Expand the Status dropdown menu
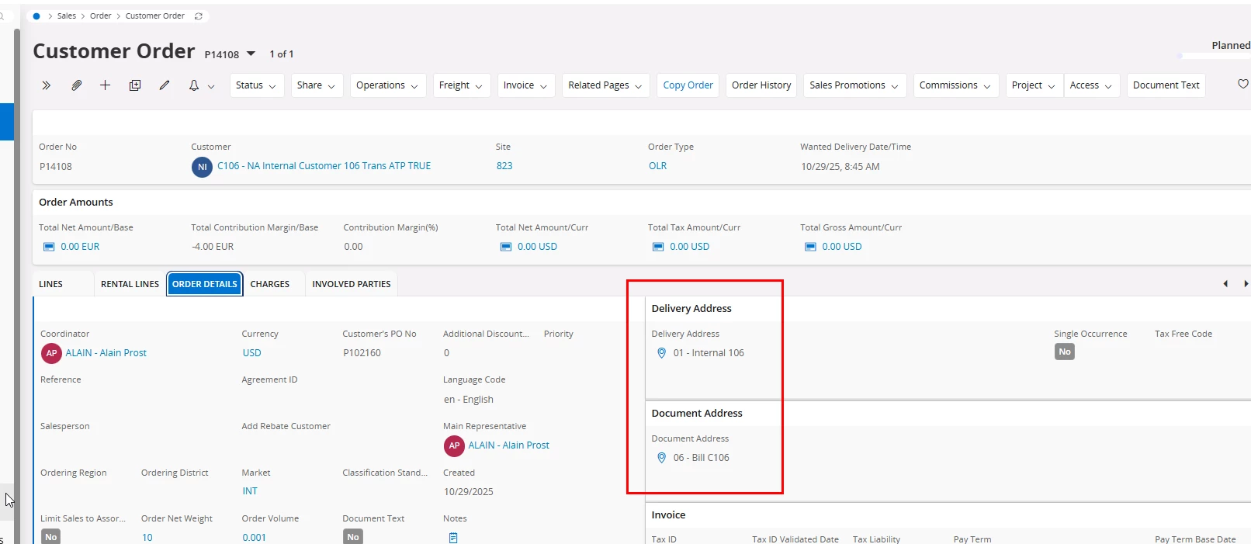The image size is (1251, 544). (x=256, y=85)
